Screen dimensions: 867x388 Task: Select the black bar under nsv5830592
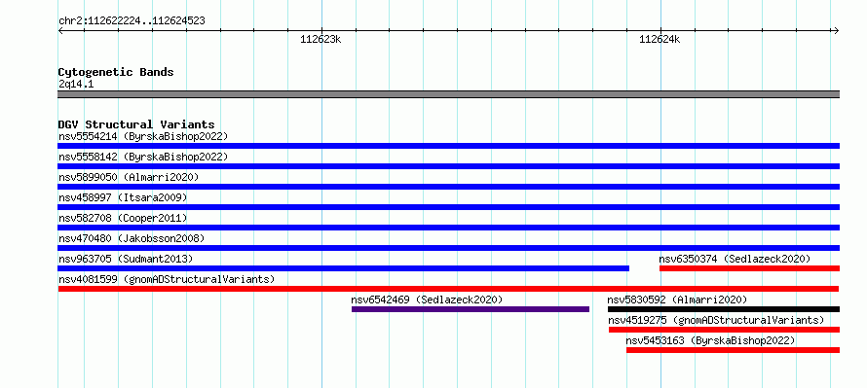[x=723, y=309]
